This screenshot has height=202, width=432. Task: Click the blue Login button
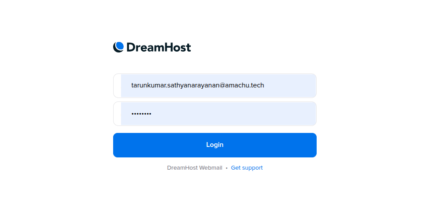tap(215, 145)
